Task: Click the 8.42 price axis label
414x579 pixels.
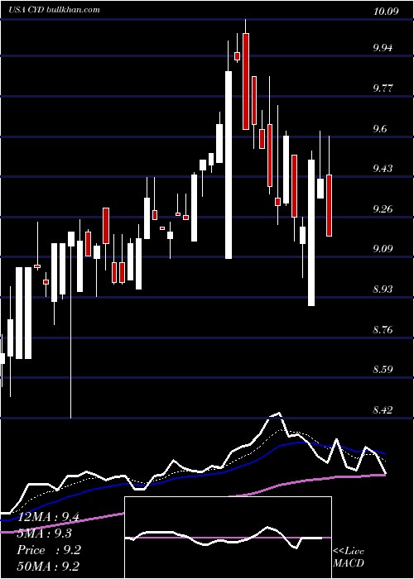Action: [x=383, y=410]
